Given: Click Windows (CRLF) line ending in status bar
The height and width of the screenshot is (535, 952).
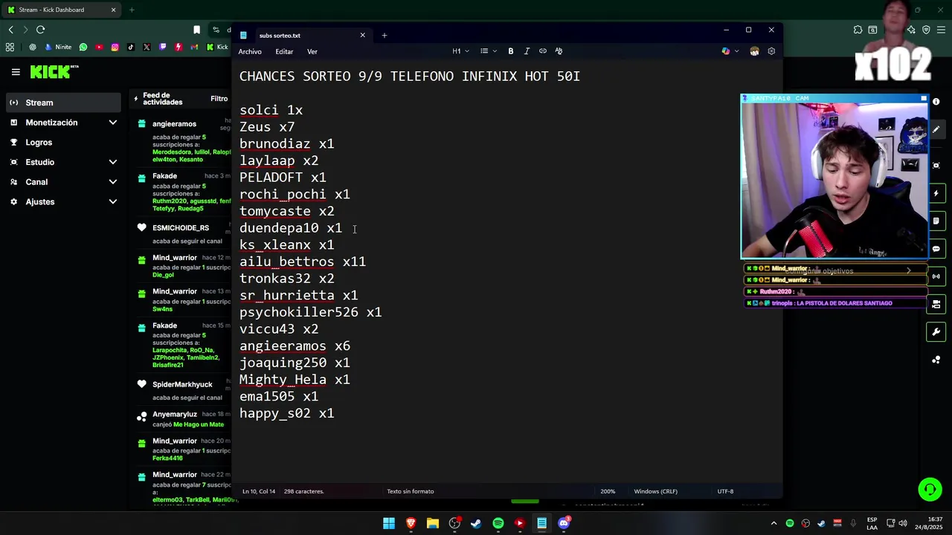Looking at the screenshot, I should [x=655, y=491].
